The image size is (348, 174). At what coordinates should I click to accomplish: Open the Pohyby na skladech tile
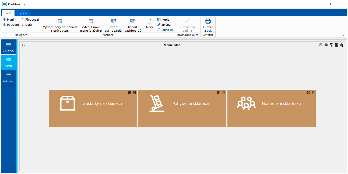(182, 109)
